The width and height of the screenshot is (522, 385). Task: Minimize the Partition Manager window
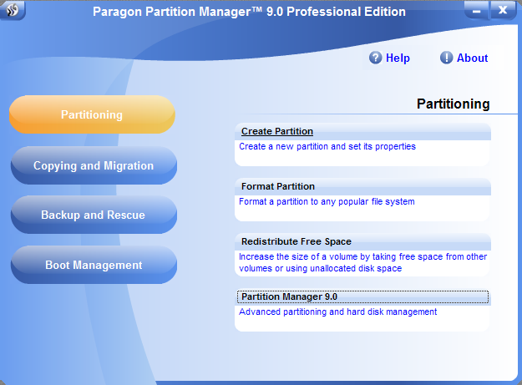pyautogui.click(x=475, y=11)
